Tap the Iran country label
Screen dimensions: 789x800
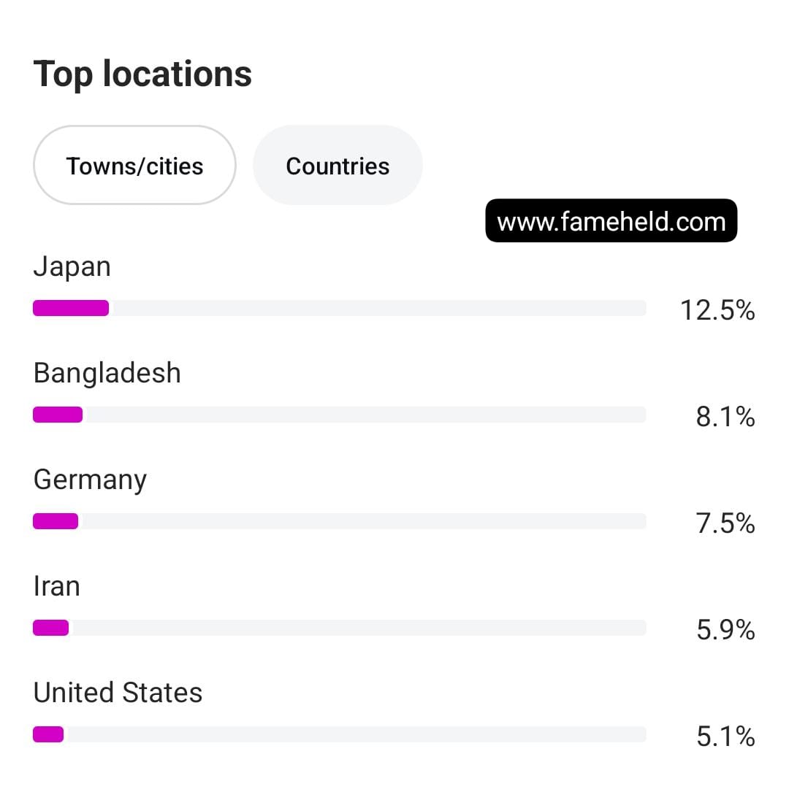(56, 586)
